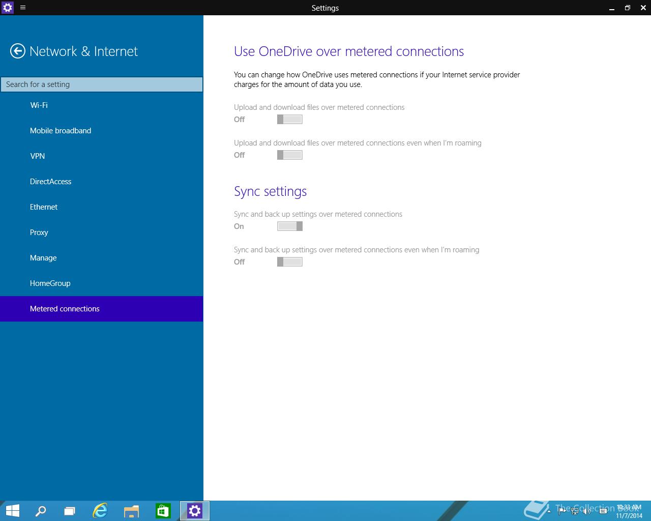Select Metered connections in the sidebar
This screenshot has width=651, height=521.
pos(102,309)
